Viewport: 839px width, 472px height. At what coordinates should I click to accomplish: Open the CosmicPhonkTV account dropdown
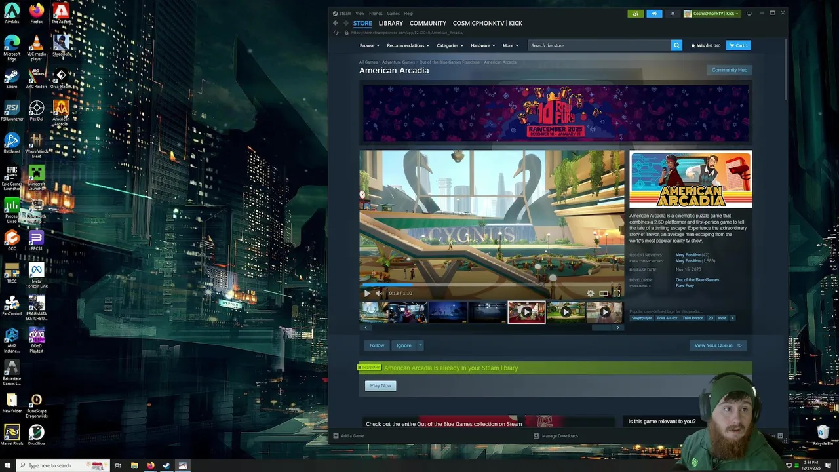tap(712, 14)
